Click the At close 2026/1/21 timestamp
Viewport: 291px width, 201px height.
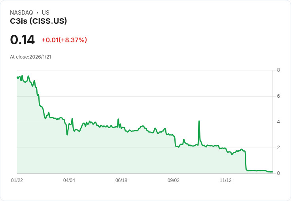30,57
